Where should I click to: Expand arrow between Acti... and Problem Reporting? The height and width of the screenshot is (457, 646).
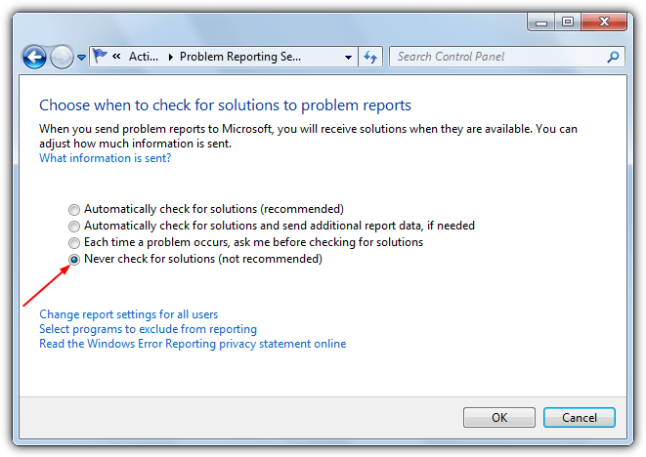(170, 57)
